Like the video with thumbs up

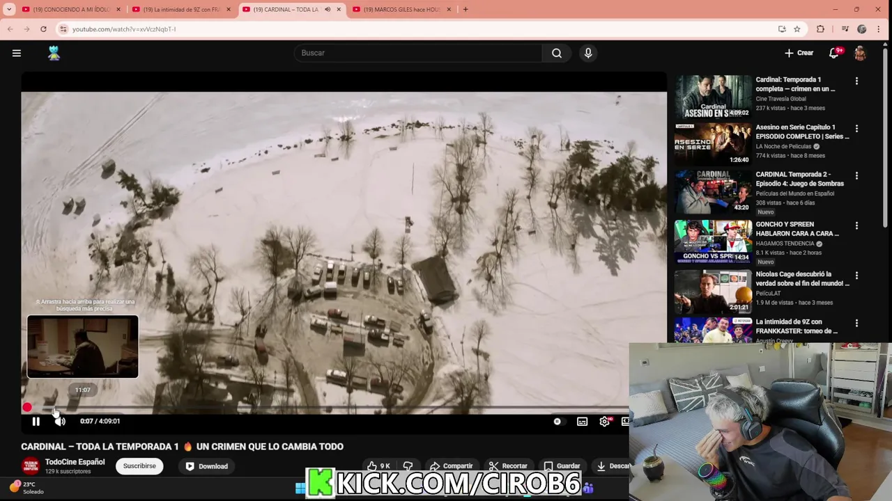click(x=378, y=466)
